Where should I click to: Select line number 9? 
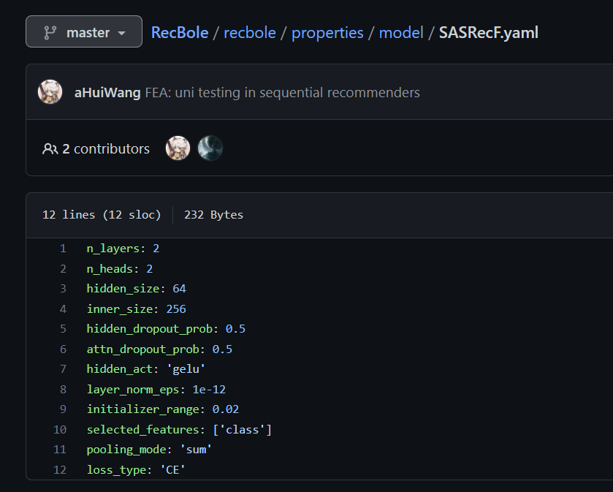click(63, 409)
